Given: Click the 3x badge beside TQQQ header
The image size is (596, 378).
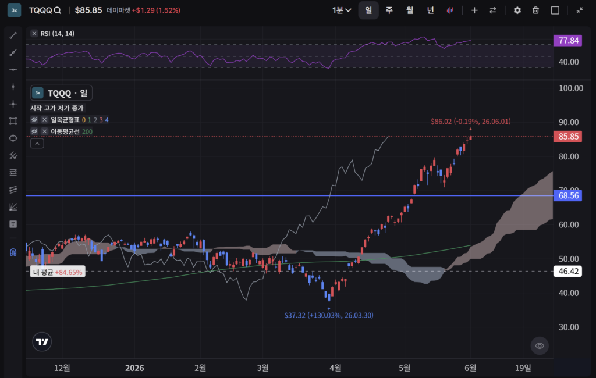Looking at the screenshot, I should (14, 10).
